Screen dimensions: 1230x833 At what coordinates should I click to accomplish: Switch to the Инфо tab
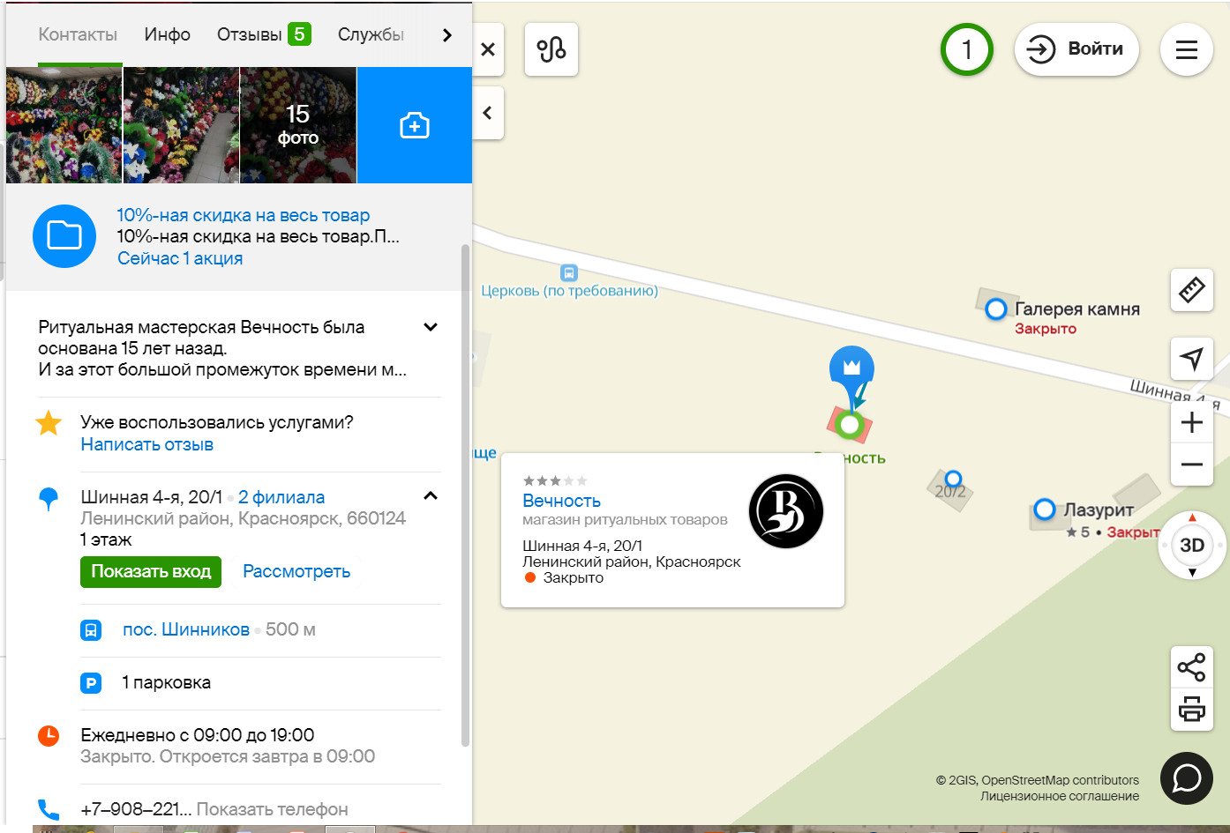168,34
